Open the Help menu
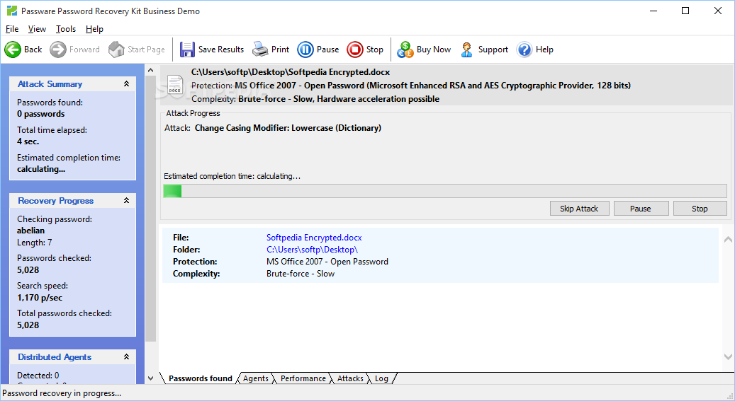This screenshot has width=735, height=401. point(94,29)
